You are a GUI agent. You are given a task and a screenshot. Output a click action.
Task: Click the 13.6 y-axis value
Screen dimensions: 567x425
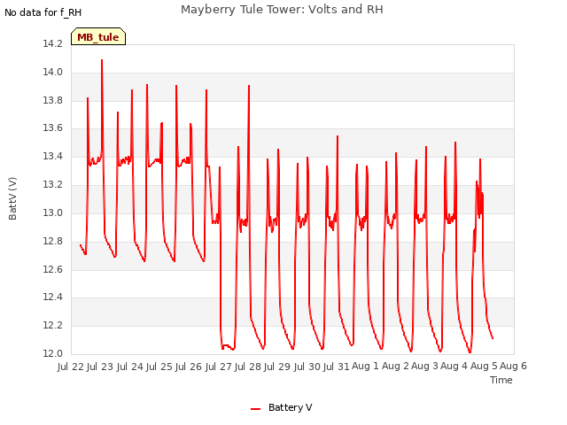pyautogui.click(x=53, y=128)
